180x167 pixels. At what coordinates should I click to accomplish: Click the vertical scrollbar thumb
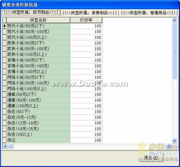click(x=174, y=51)
